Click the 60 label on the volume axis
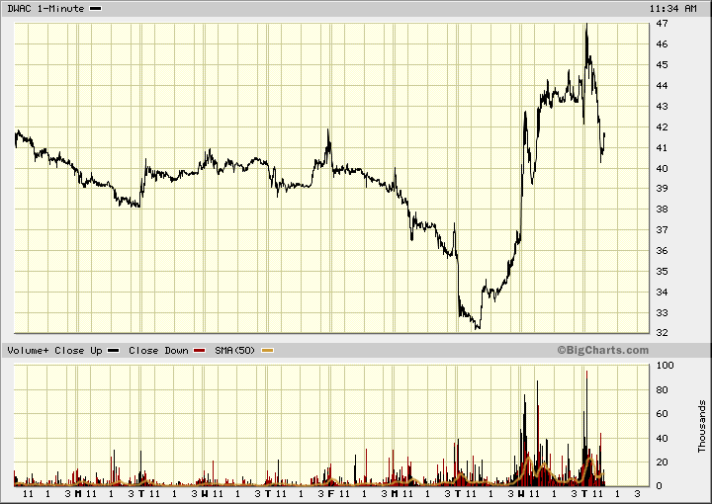The image size is (712, 504). coord(662,413)
